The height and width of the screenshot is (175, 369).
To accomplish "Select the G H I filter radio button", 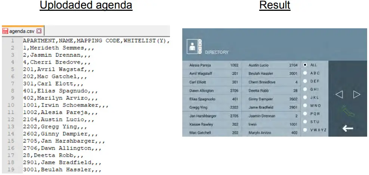I will 305,89.
